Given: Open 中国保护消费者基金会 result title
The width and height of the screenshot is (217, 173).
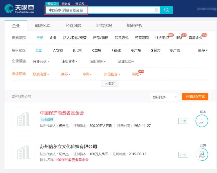Looking at the screenshot, I should pos(62,113).
